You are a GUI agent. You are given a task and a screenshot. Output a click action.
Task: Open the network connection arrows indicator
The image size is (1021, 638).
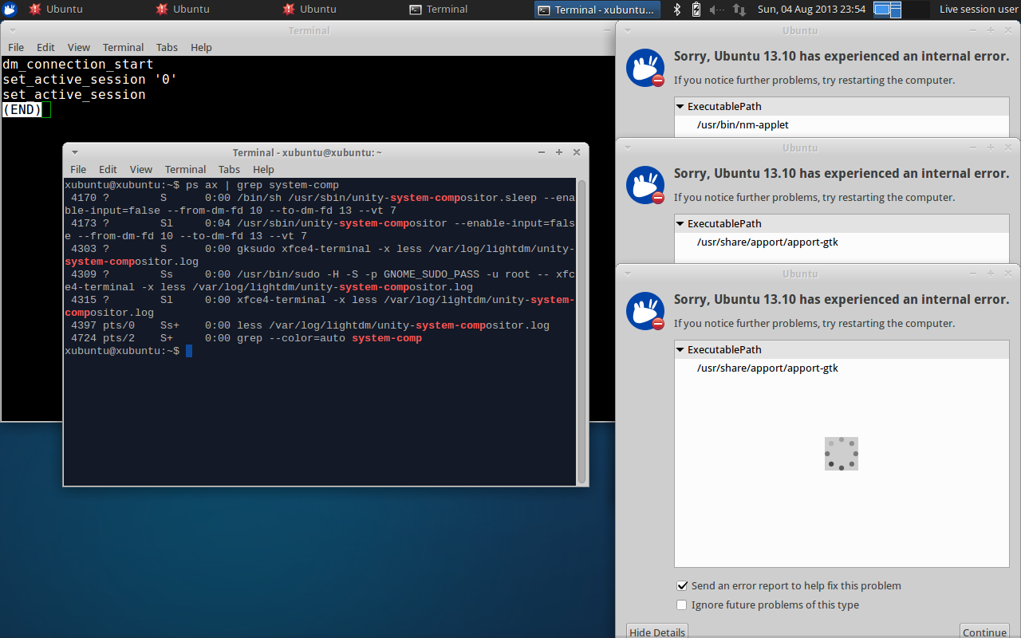tap(739, 10)
